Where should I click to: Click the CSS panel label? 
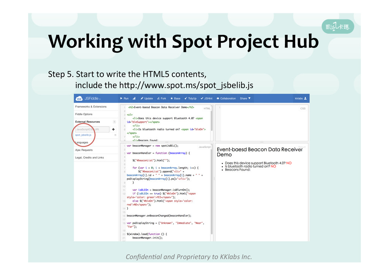coord(303,109)
